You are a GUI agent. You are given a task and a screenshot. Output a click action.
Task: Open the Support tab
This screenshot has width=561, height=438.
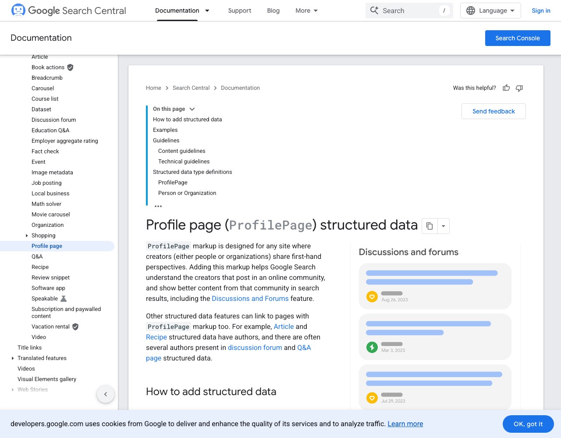coord(240,11)
